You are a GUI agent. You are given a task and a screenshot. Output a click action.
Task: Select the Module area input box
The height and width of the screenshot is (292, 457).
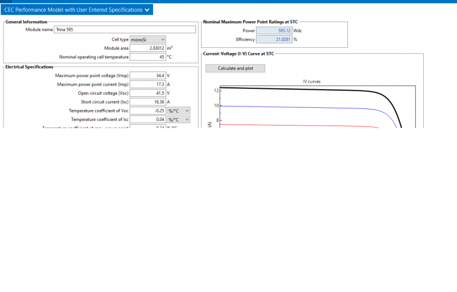(x=148, y=48)
